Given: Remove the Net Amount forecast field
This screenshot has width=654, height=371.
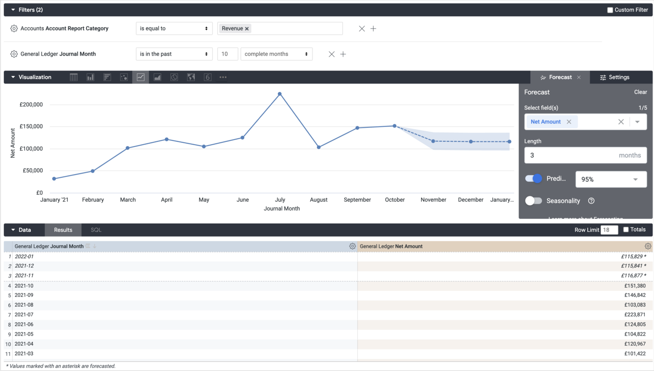Looking at the screenshot, I should (569, 121).
